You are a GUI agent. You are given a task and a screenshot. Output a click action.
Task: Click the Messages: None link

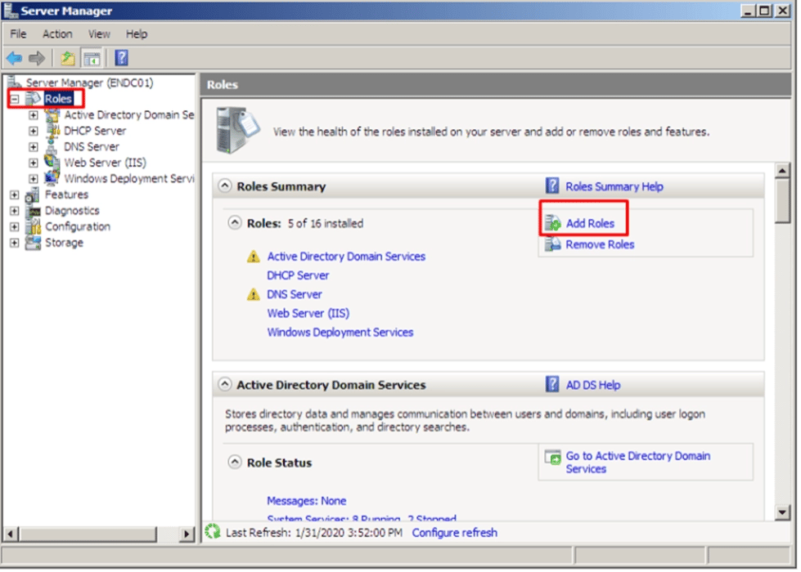coord(307,501)
